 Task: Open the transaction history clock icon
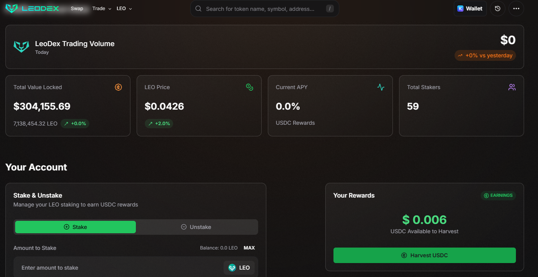point(498,9)
